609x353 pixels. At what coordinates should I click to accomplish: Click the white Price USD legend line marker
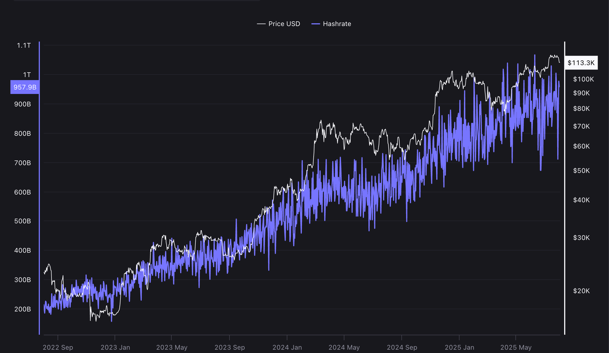262,24
